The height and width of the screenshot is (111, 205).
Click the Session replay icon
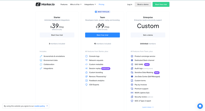[x=87, y=68]
